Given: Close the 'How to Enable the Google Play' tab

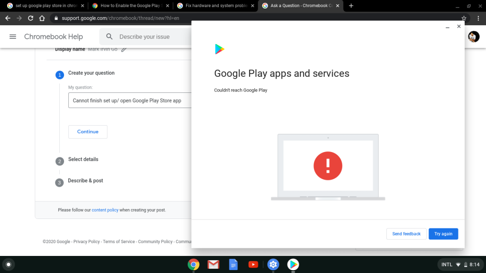Looking at the screenshot, I should [x=168, y=6].
